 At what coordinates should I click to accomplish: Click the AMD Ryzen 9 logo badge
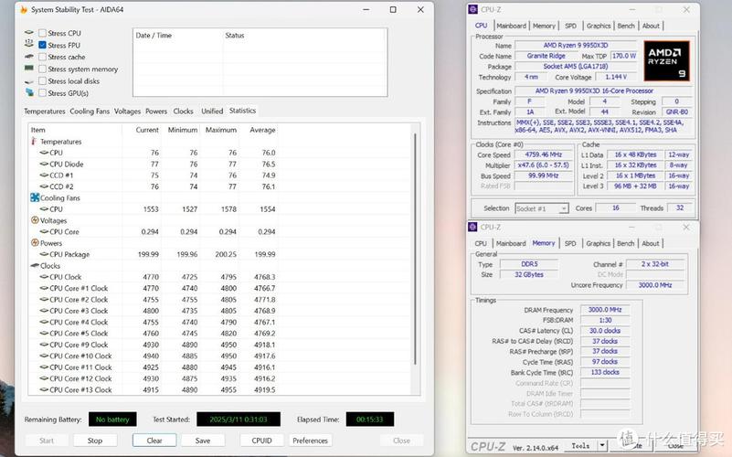[667, 60]
